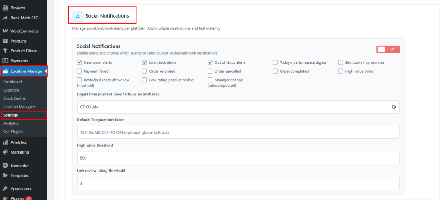
Task: Click the Projects sidebar icon
Action: click(6, 8)
